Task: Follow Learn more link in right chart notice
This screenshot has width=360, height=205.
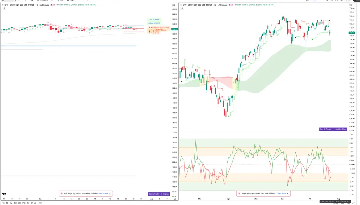Action: click(x=281, y=194)
